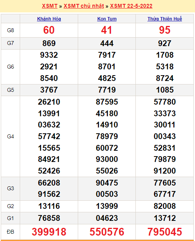Select Kon Tum G8 number 41
195x241 pixels.
click(x=106, y=30)
